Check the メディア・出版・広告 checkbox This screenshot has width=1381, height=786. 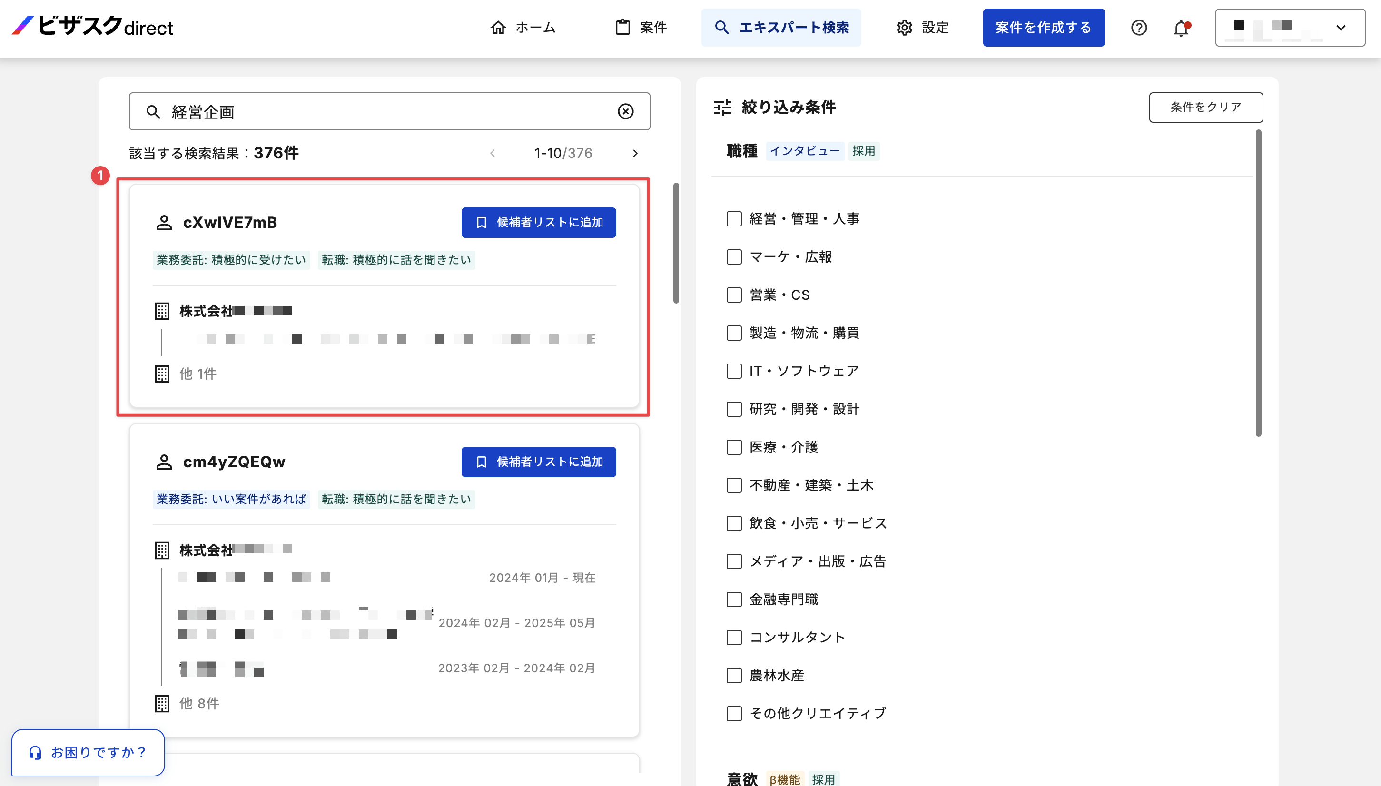734,561
